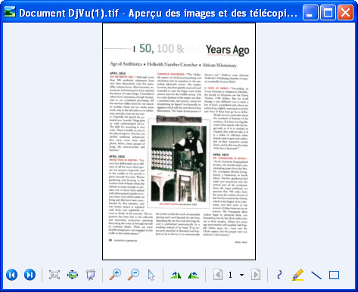The image size is (358, 292).
Task: Maximize the image viewer window
Action: click(328, 12)
